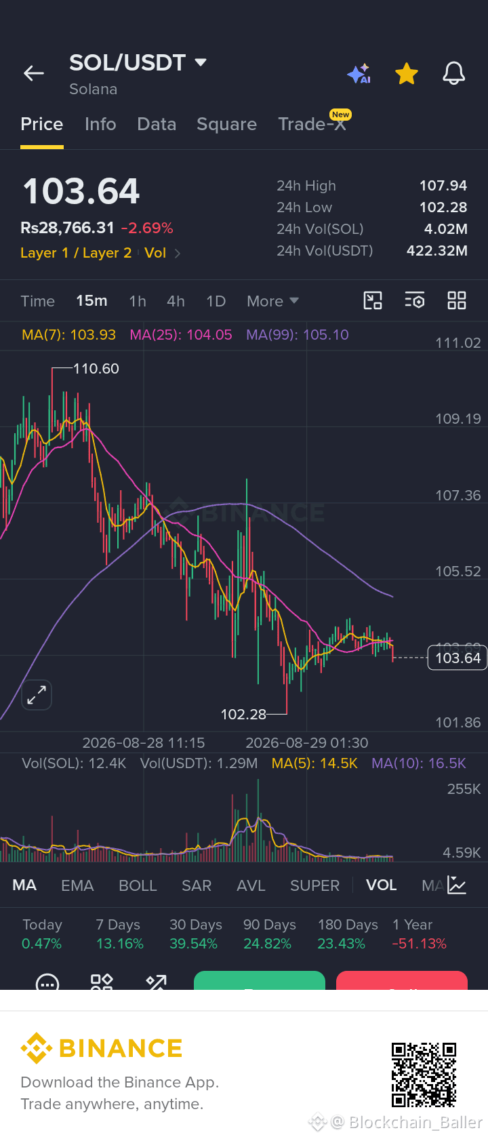
Task: Click the 103.64 current price marker
Action: [457, 658]
